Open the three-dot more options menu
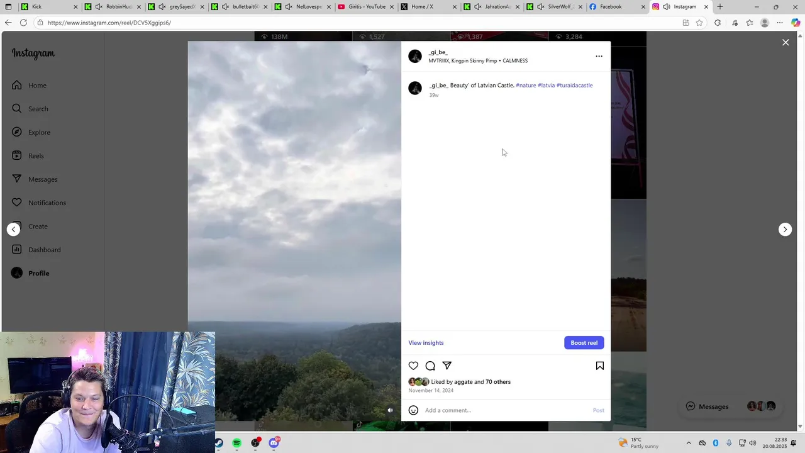The height and width of the screenshot is (453, 805). [x=599, y=56]
